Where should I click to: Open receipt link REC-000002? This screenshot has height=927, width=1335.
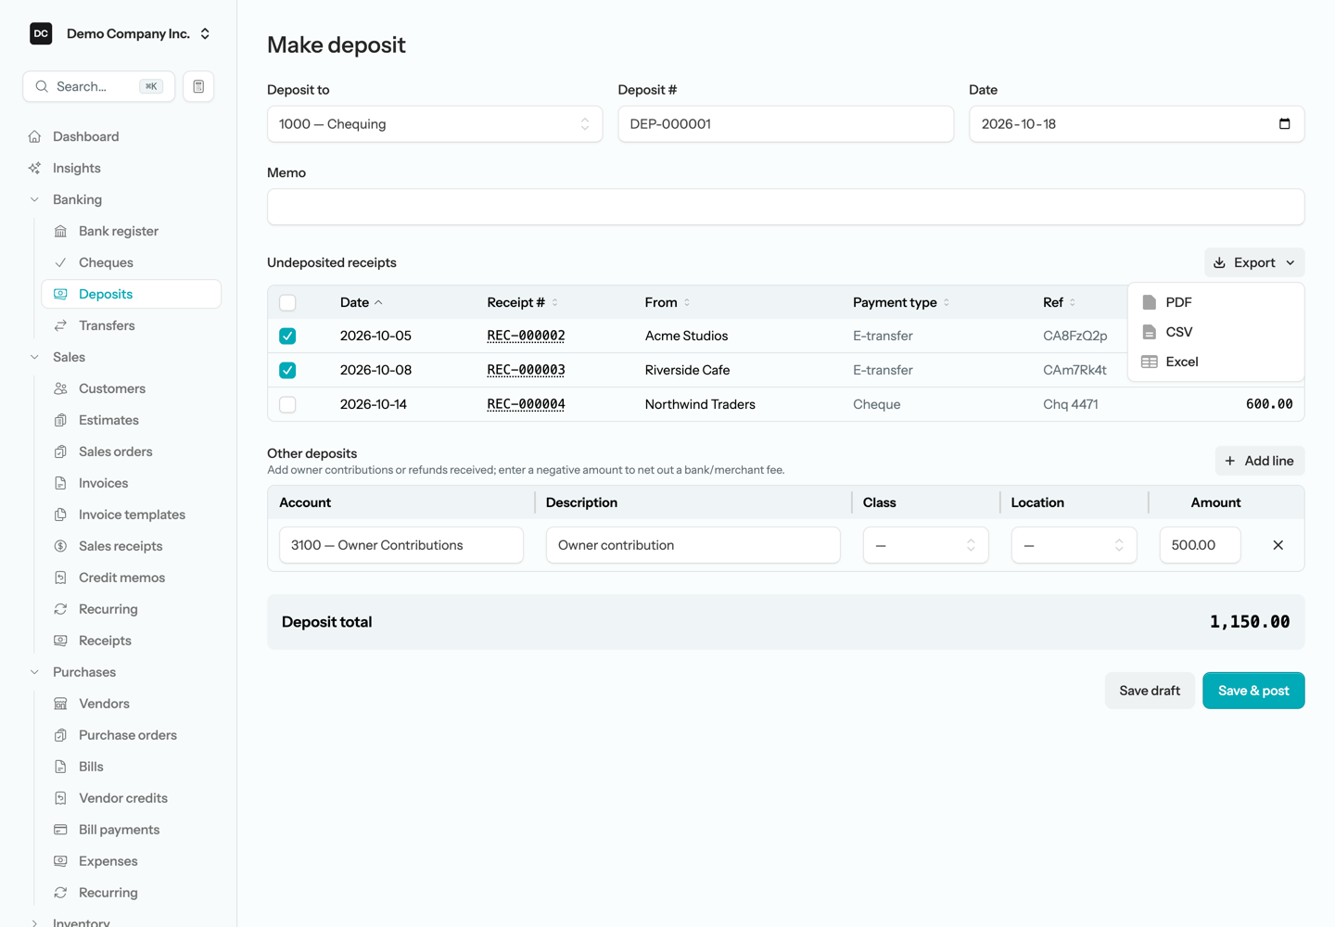pos(526,336)
